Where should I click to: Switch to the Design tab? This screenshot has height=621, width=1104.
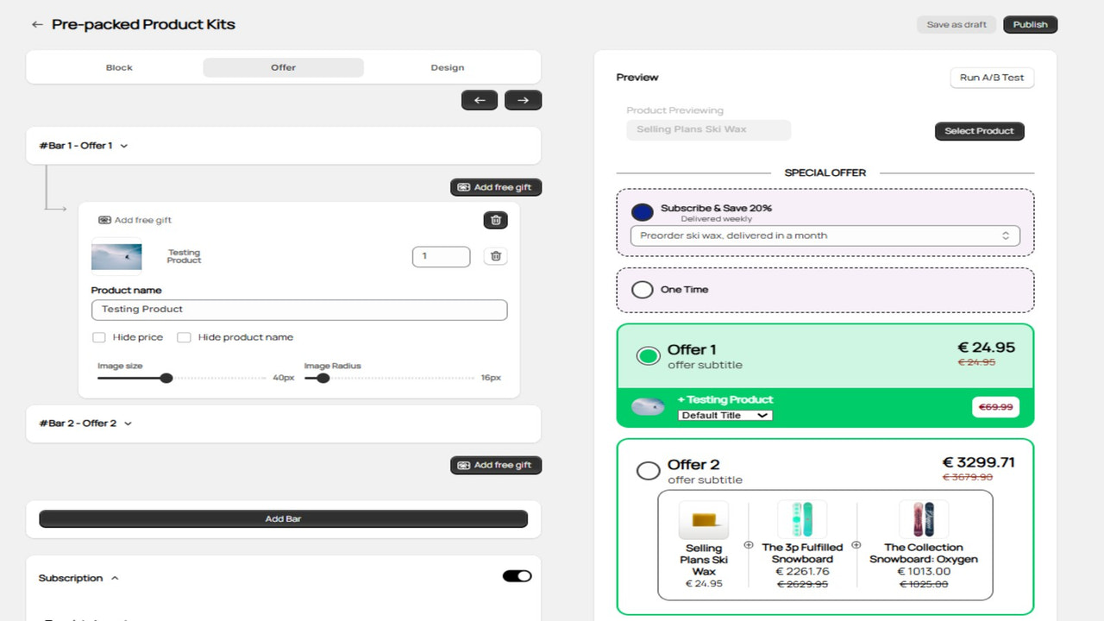[x=448, y=67]
